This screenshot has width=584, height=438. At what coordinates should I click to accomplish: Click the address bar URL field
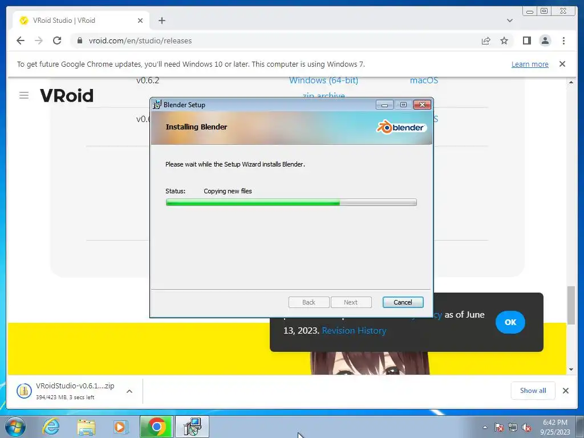coord(275,40)
